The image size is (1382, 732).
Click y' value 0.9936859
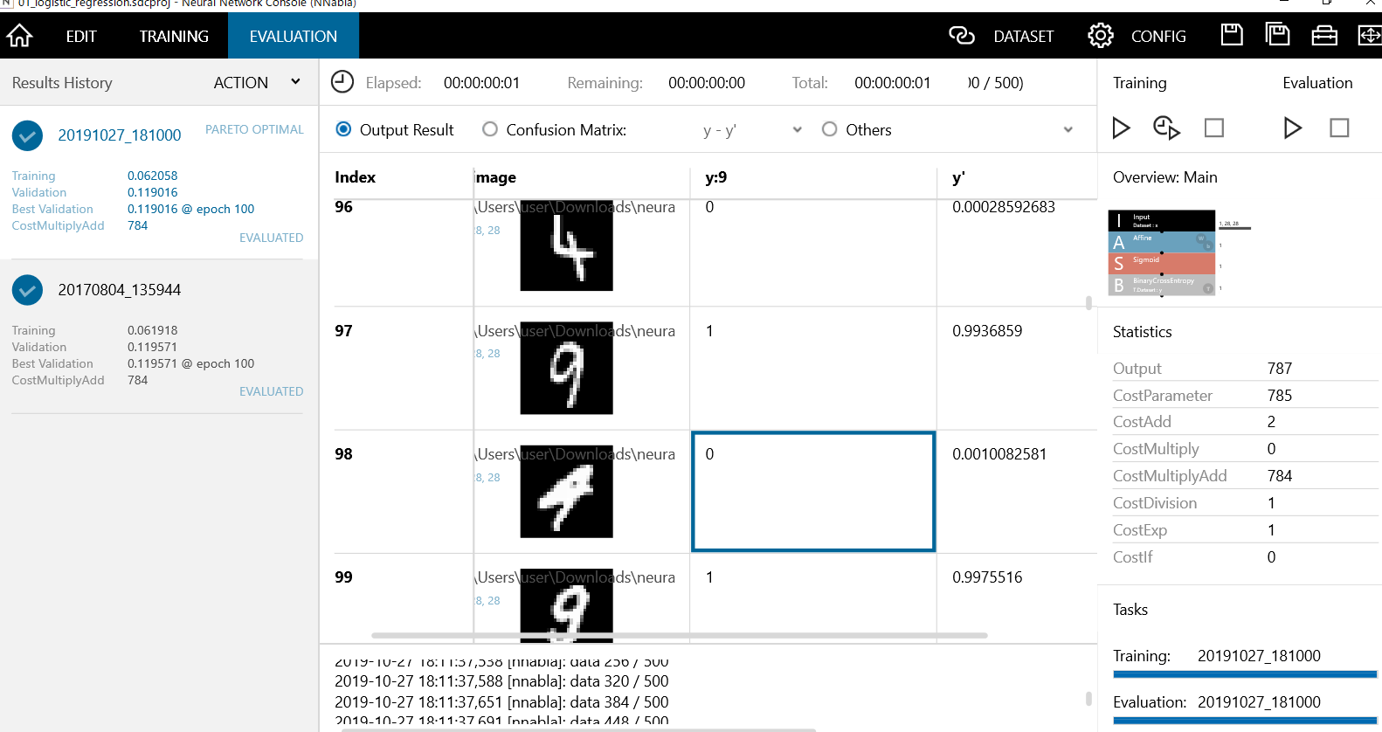[x=987, y=331]
